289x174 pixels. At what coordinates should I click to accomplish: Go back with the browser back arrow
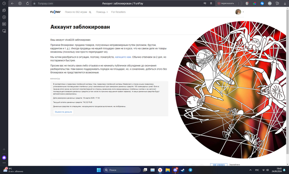12,3
